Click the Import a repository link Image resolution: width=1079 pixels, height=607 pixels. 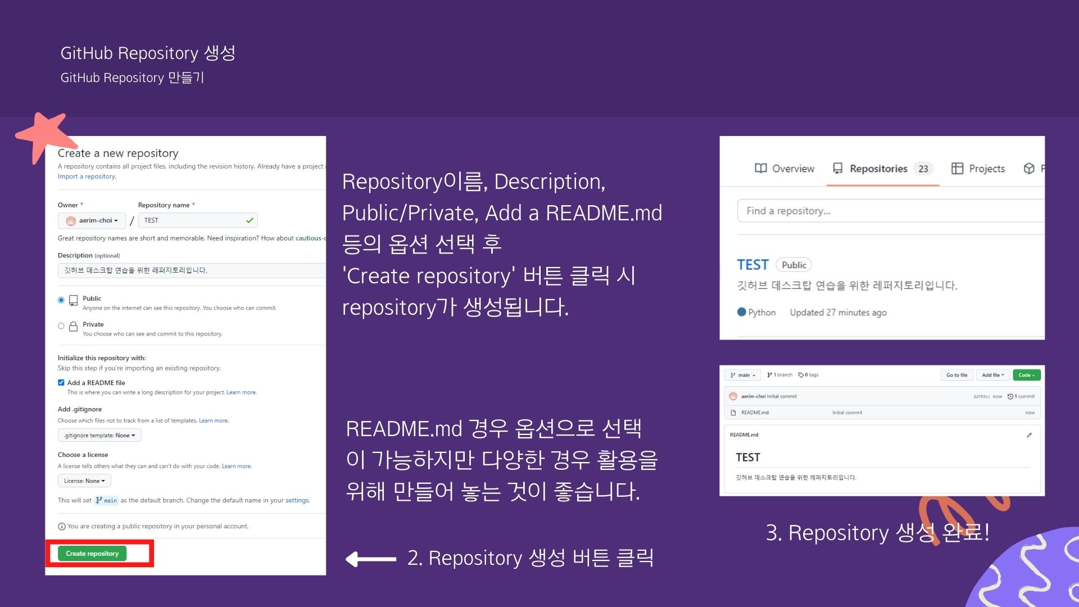tap(87, 176)
